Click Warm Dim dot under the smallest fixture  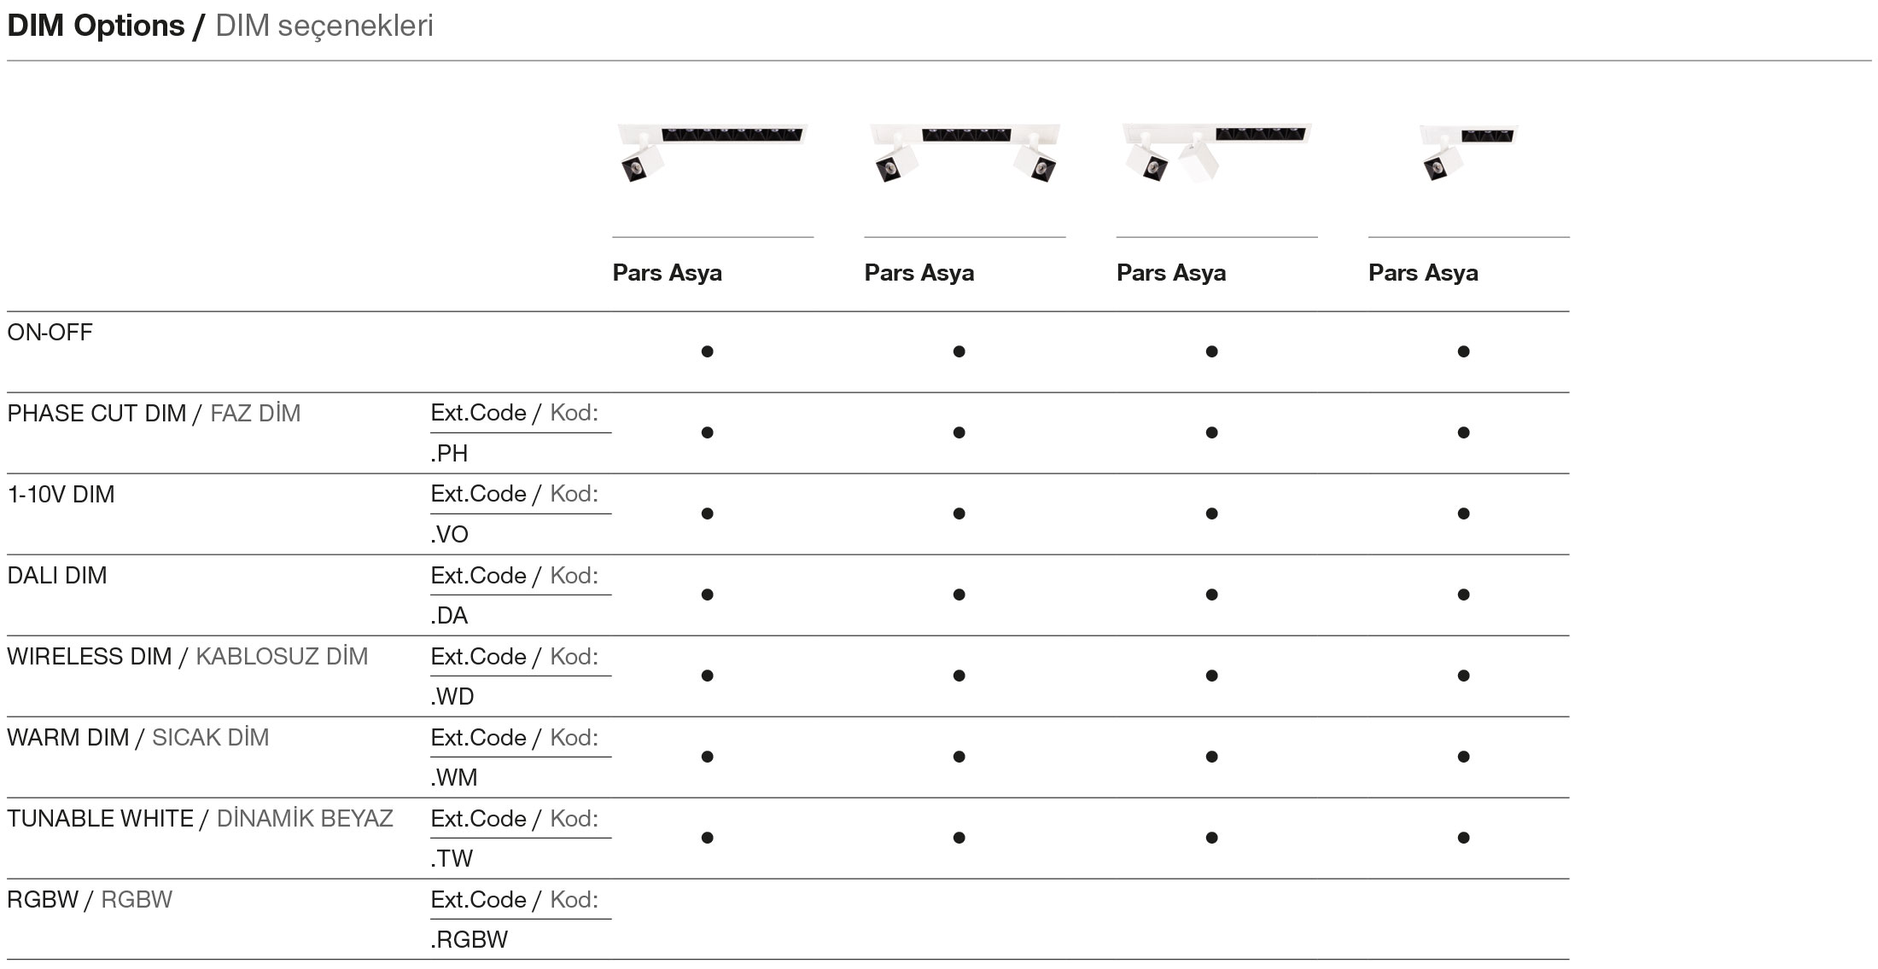click(1463, 757)
